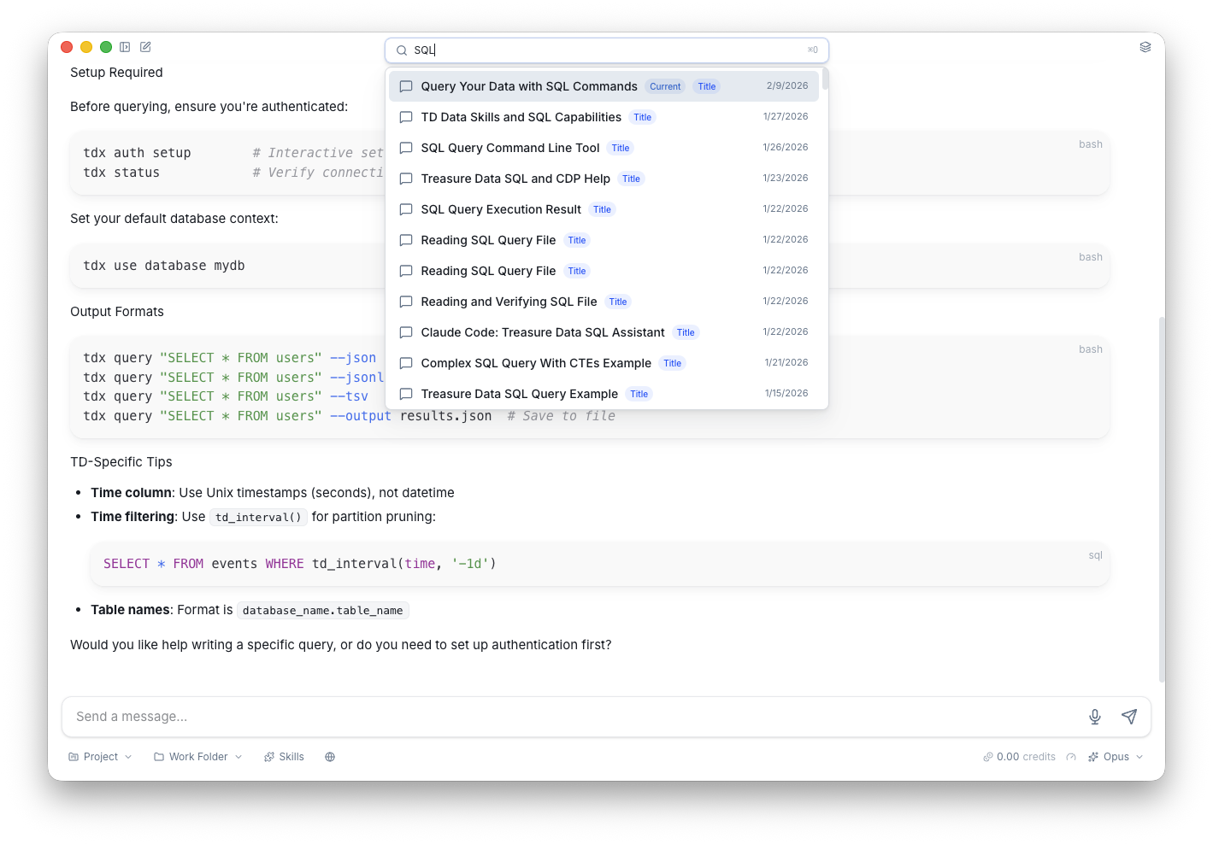Viewport: 1213px width, 844px height.
Task: Select the Complex SQL Query With CTEs Example entry
Action: [x=535, y=363]
